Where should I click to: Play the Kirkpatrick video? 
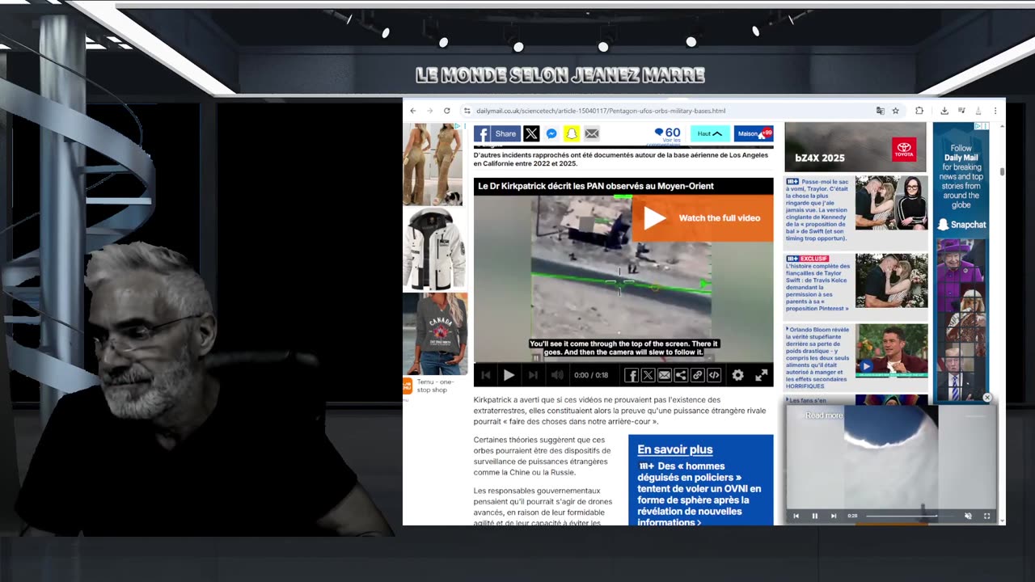pos(509,375)
